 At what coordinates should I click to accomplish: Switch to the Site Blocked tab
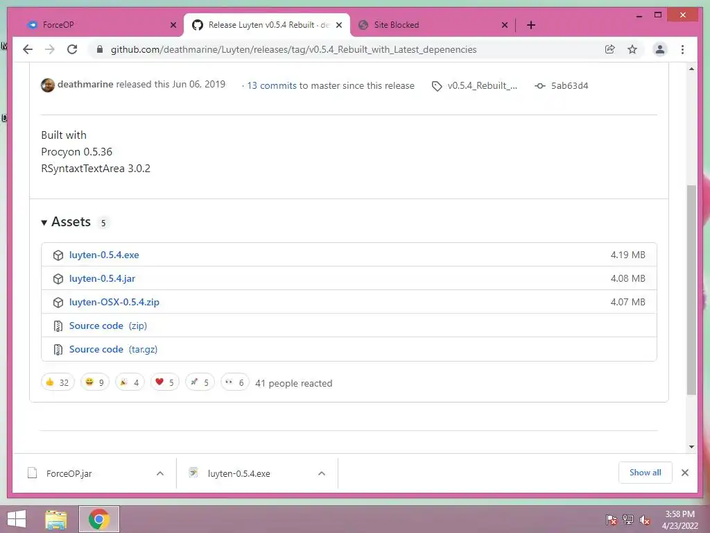[434, 25]
